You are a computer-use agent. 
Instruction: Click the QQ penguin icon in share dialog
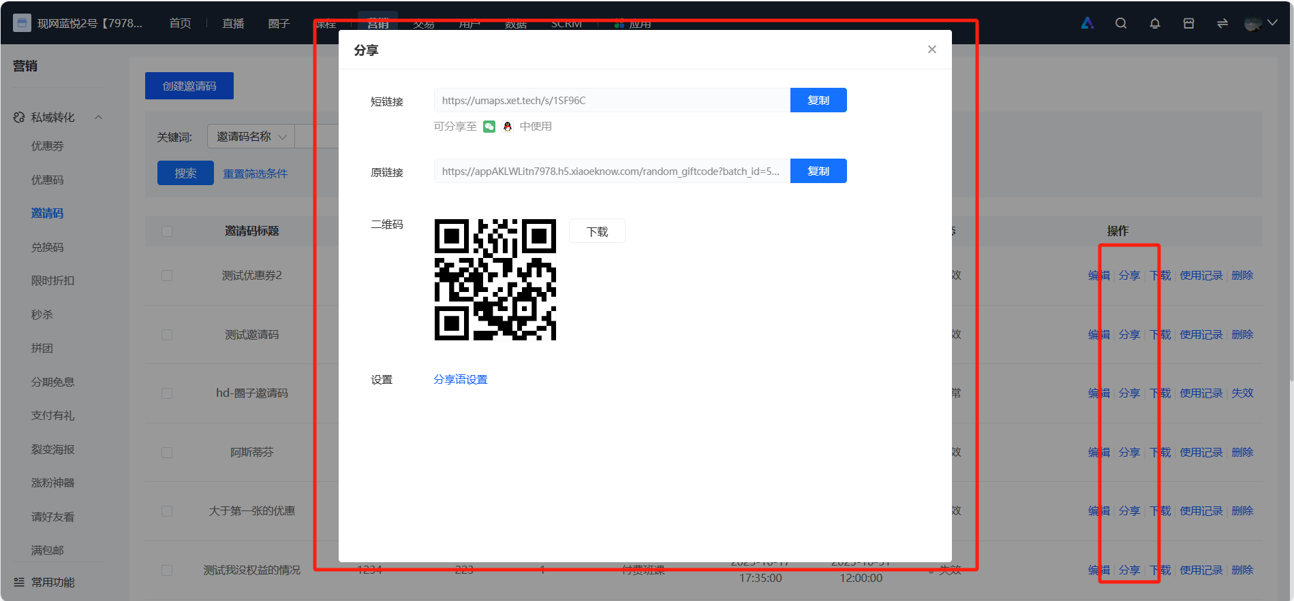(x=508, y=127)
